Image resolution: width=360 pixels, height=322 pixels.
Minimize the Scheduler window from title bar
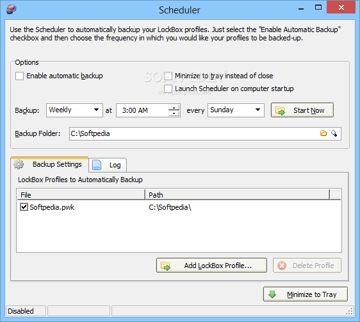(301, 8)
